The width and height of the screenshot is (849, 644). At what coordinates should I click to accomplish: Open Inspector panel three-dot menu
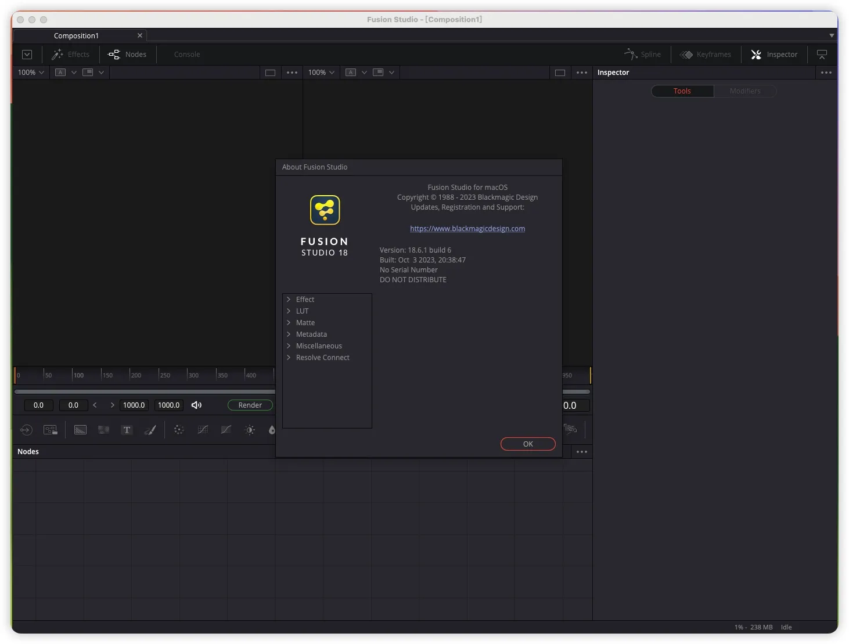[826, 73]
